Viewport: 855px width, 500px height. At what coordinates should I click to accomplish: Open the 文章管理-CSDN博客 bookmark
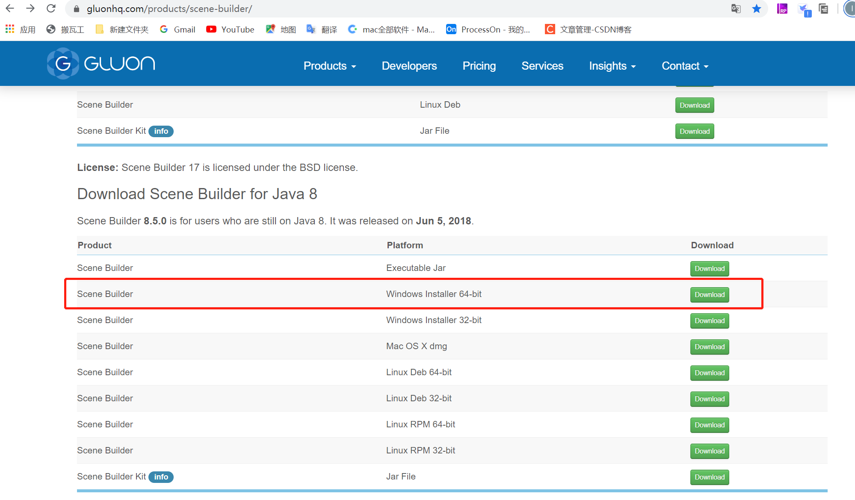(588, 29)
